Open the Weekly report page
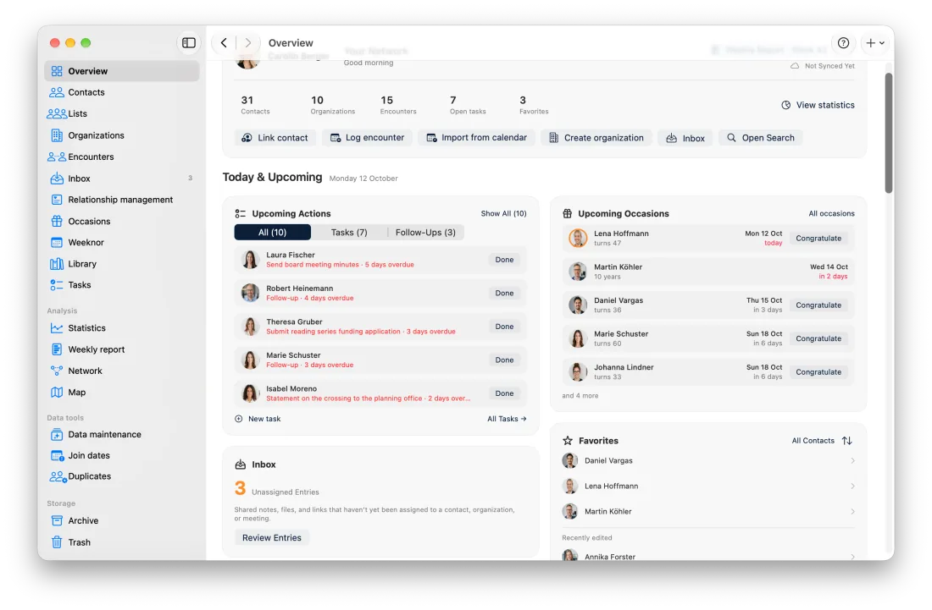The height and width of the screenshot is (610, 932). pos(122,349)
